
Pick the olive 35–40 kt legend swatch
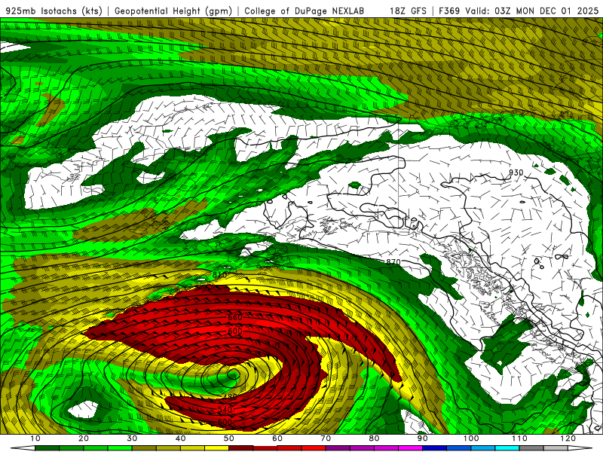tap(168, 448)
